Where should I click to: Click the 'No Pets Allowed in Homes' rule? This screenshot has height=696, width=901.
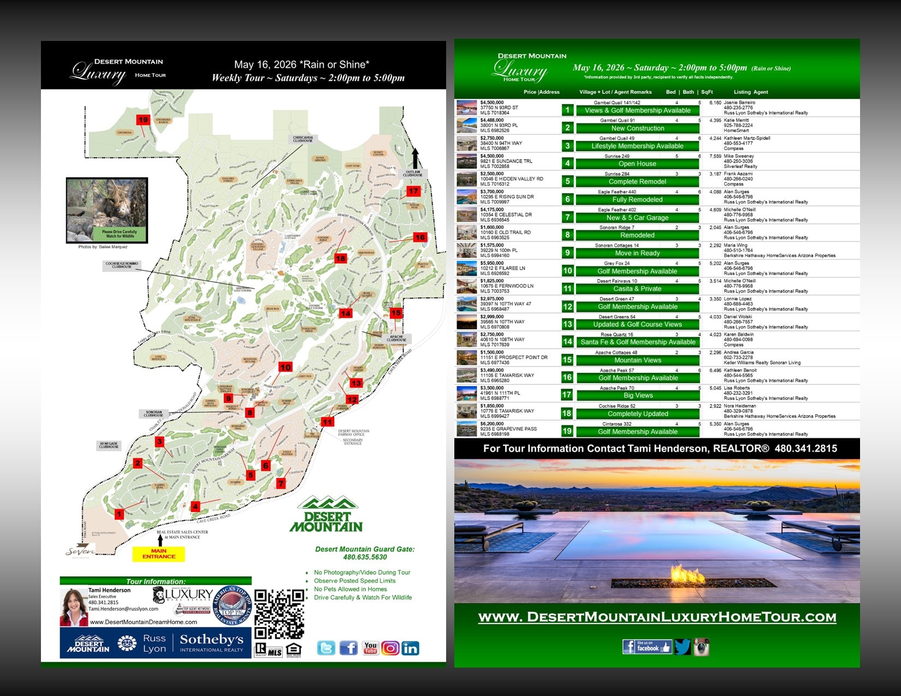tap(351, 589)
